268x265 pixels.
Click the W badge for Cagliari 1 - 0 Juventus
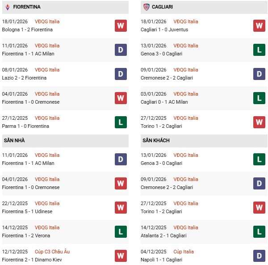[x=259, y=25]
